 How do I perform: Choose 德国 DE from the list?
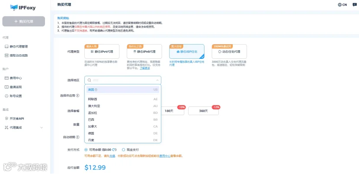click(x=123, y=133)
